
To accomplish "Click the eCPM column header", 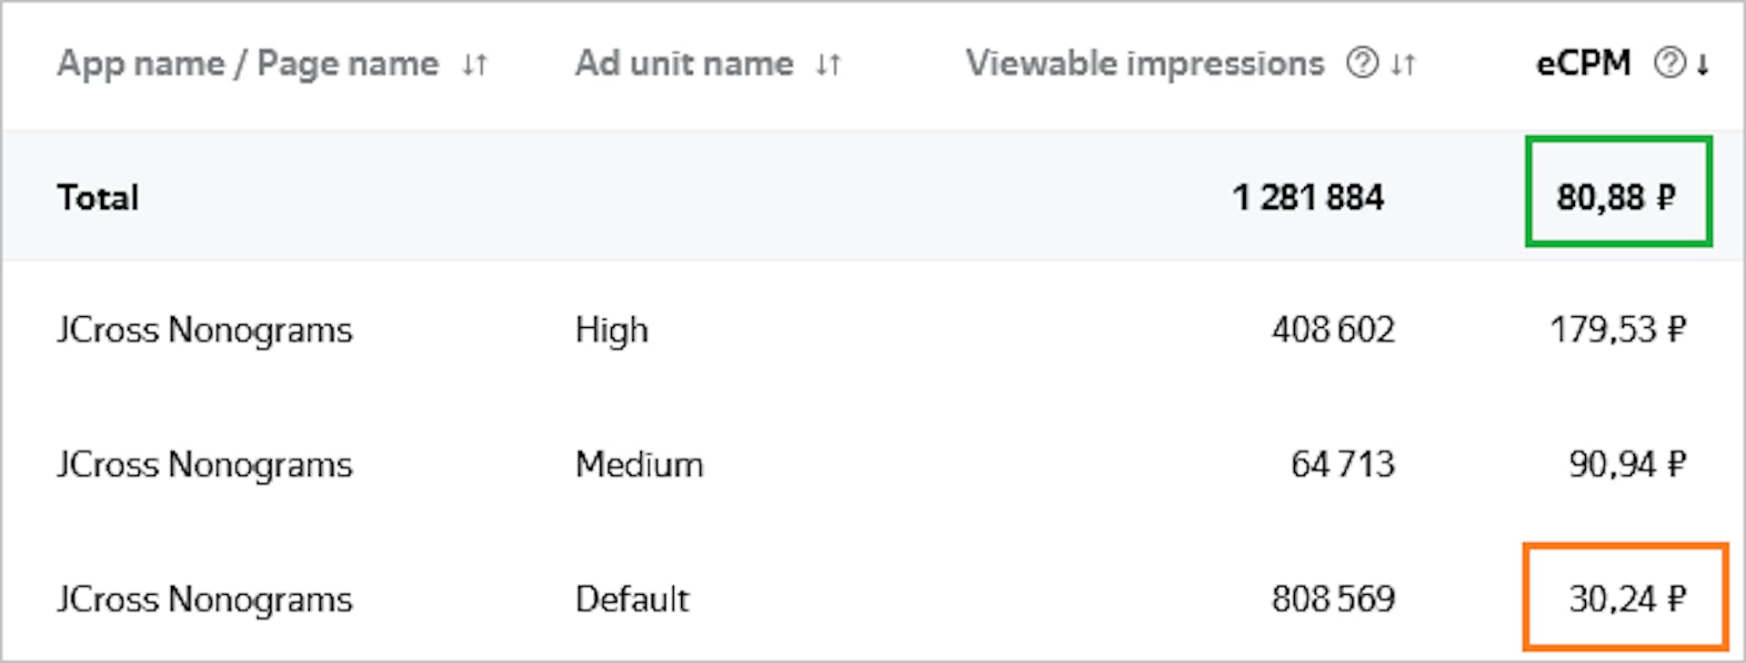I will (1583, 64).
